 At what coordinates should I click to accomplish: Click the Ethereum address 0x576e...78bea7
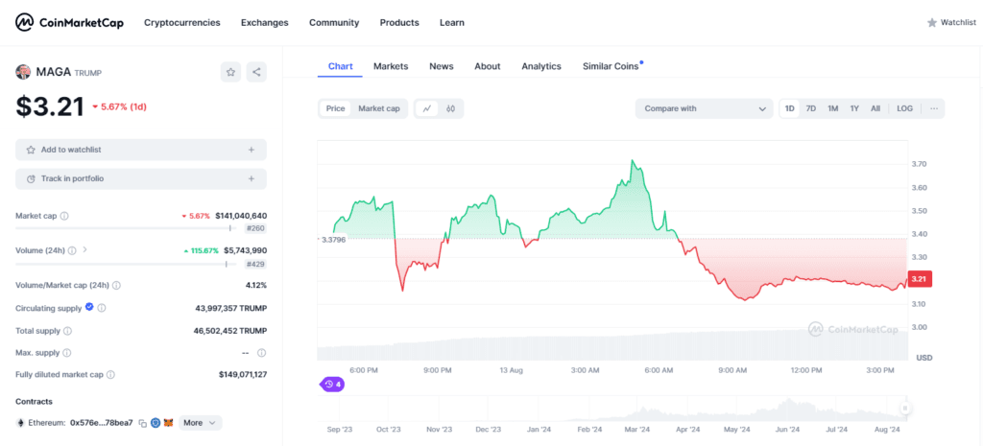pyautogui.click(x=102, y=423)
